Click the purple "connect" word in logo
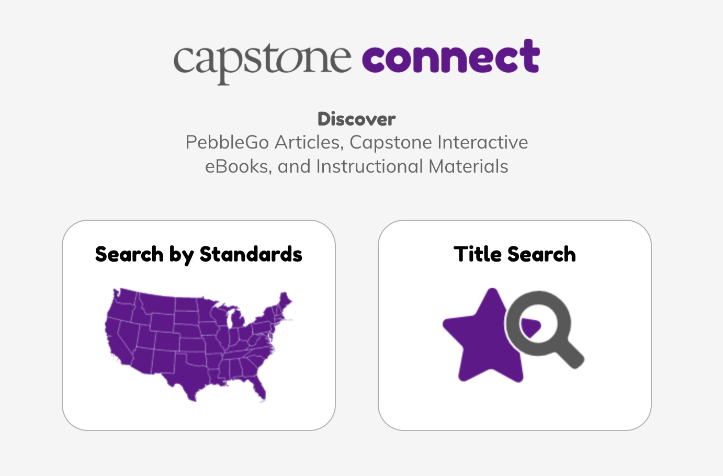This screenshot has width=723, height=476. (x=451, y=56)
